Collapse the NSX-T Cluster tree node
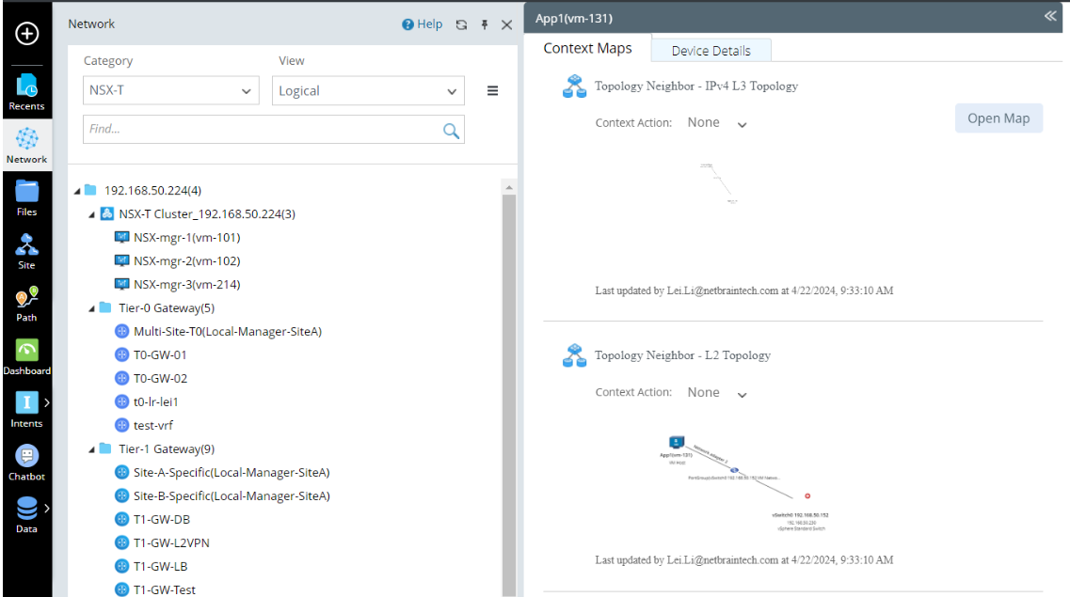This screenshot has width=1070, height=597. coord(91,214)
